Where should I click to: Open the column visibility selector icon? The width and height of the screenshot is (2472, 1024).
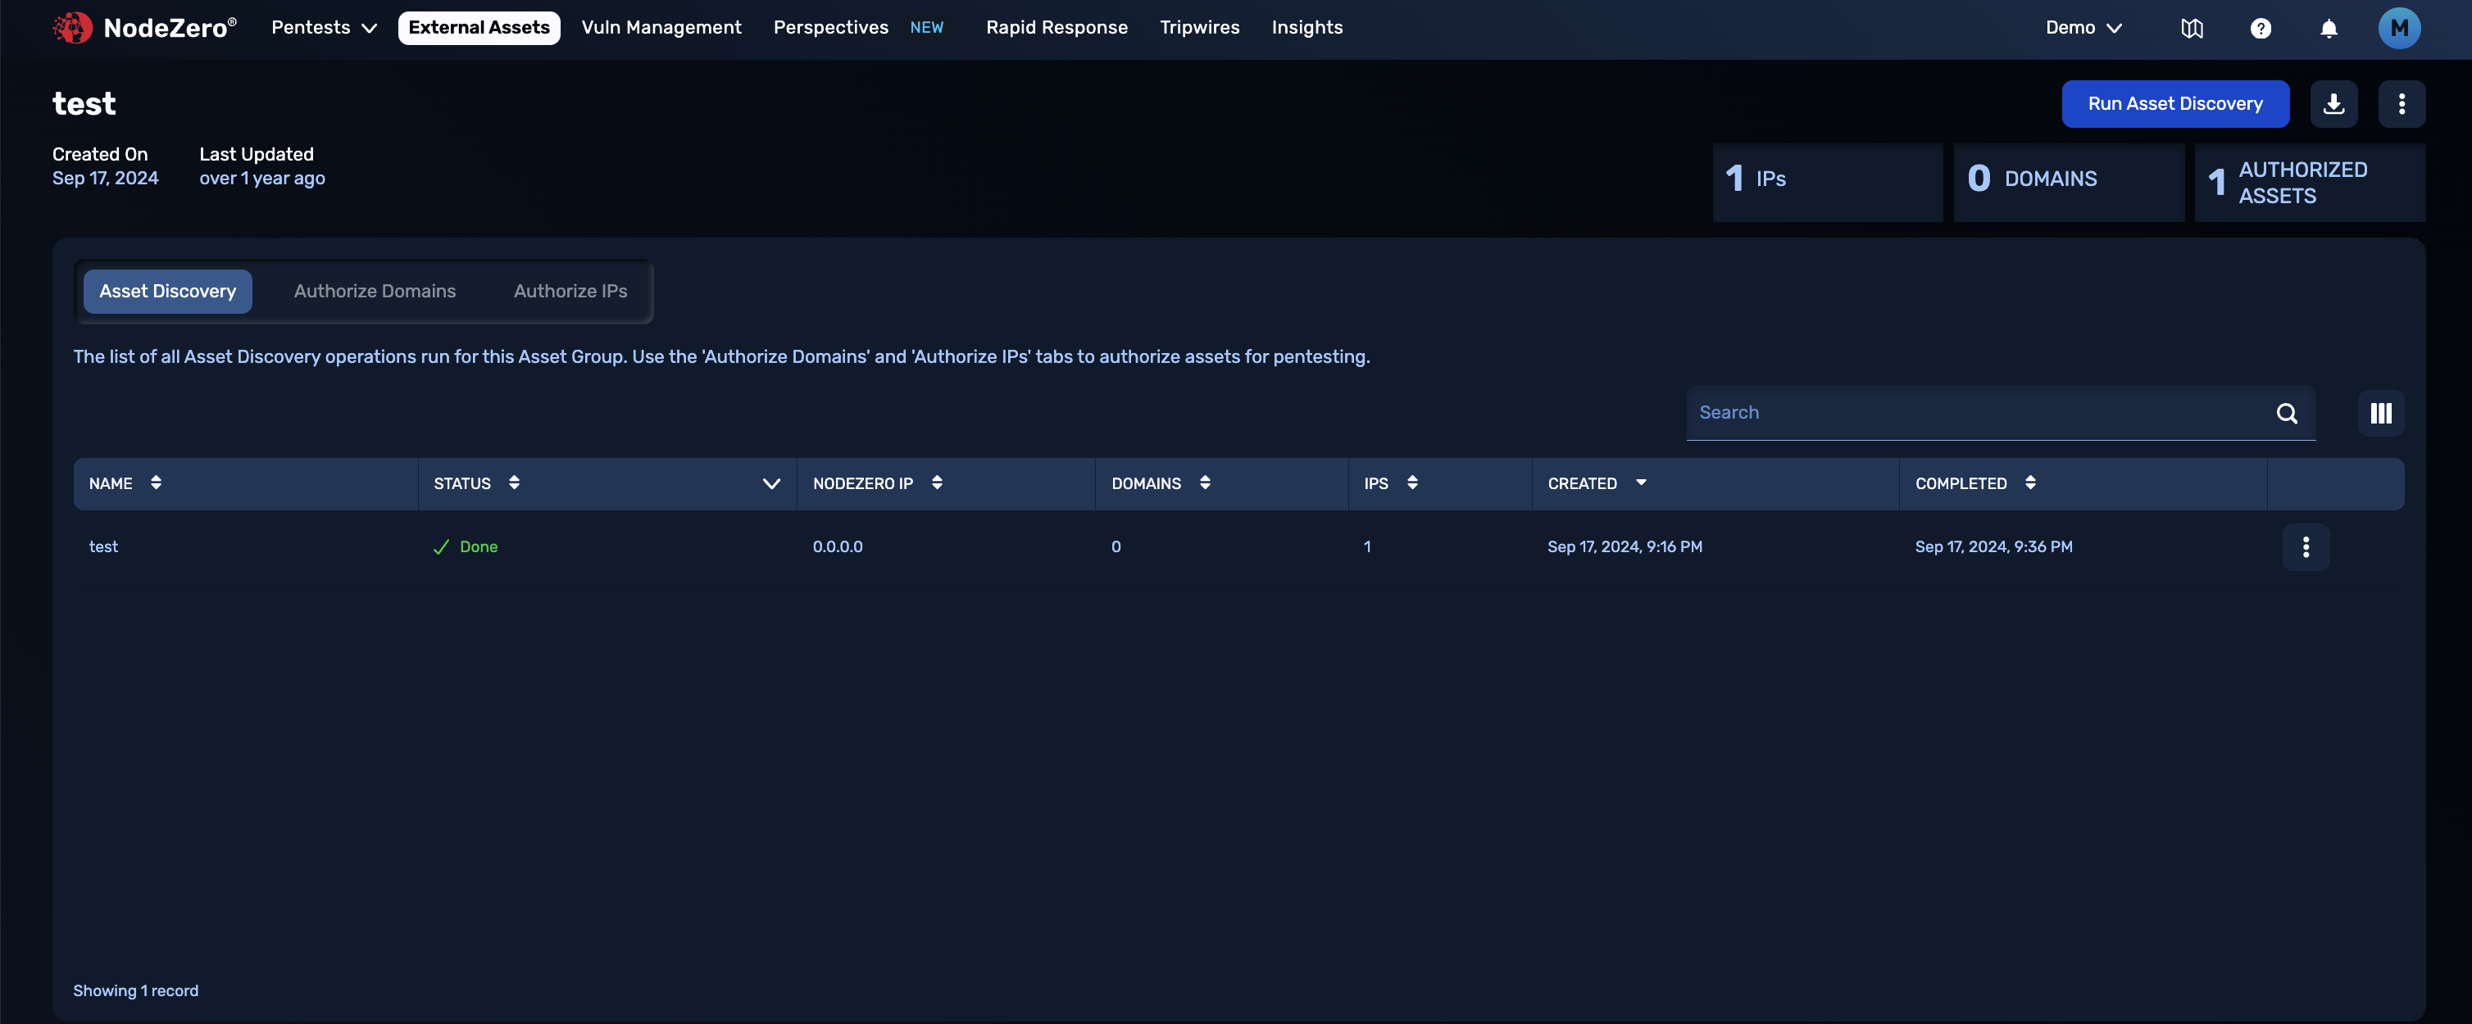pos(2382,413)
